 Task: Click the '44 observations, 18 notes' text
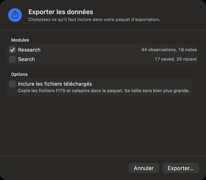(x=169, y=50)
